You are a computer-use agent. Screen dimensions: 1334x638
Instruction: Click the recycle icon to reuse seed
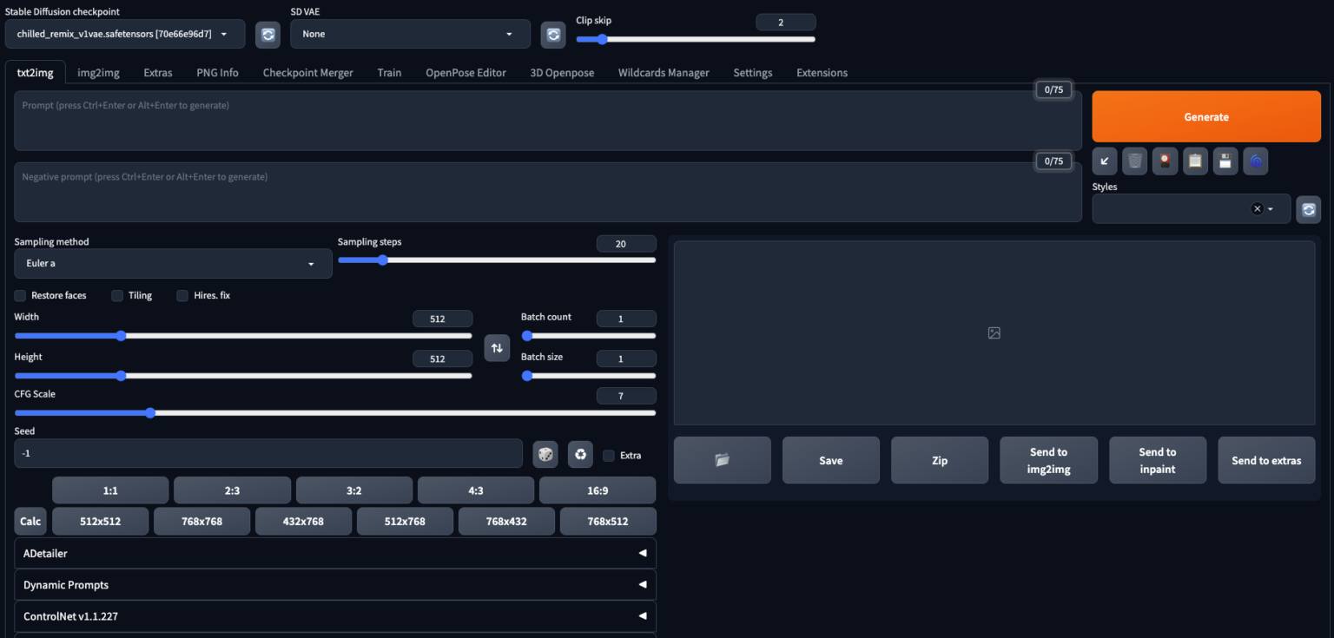tap(580, 454)
